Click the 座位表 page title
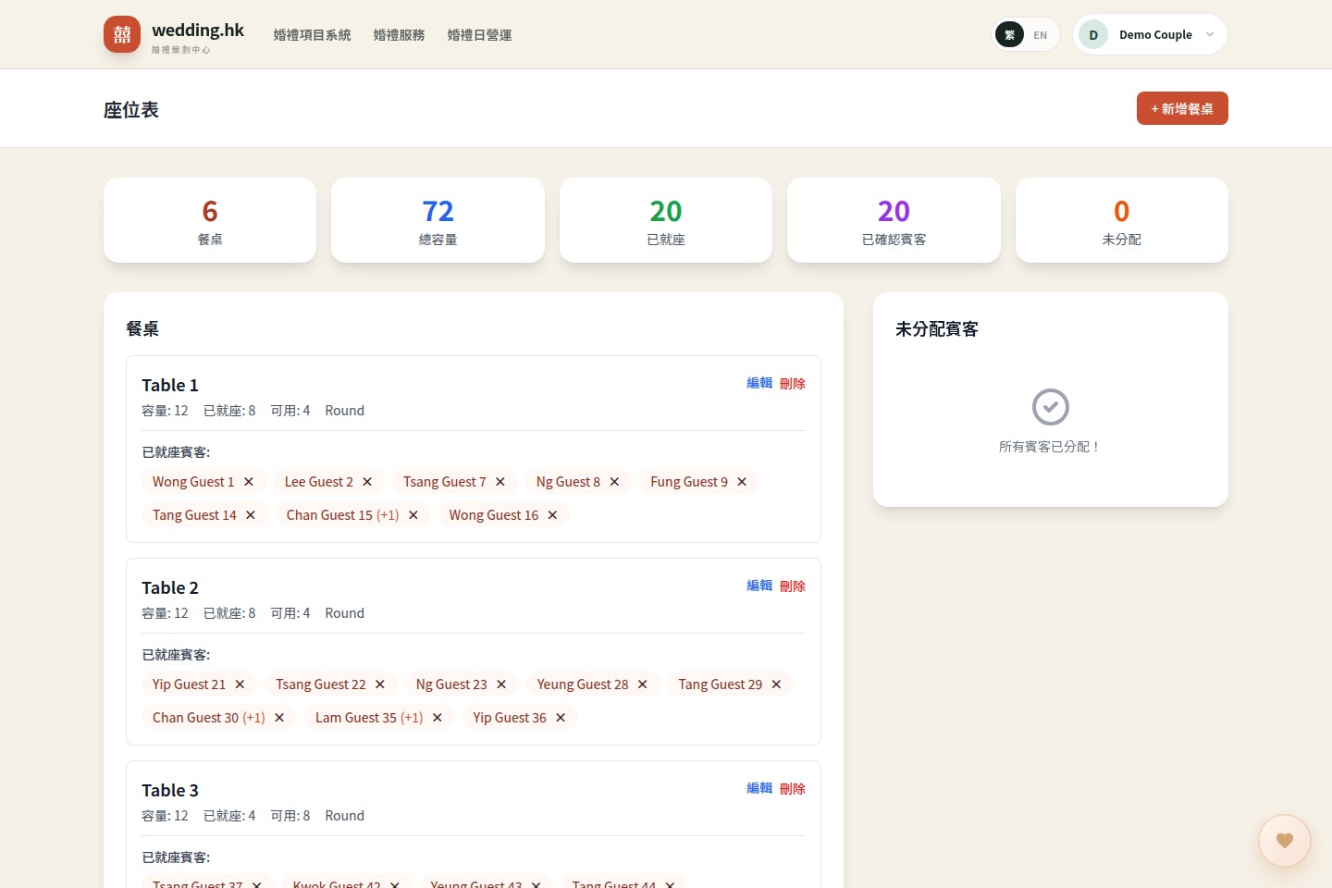1332x888 pixels. 131,109
